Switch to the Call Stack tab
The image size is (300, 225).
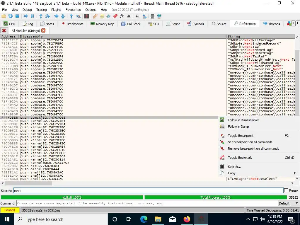(x=131, y=24)
